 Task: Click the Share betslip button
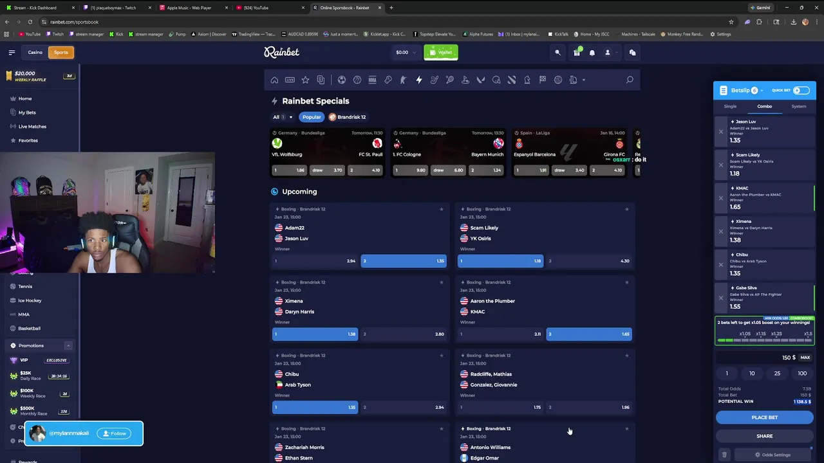(765, 436)
